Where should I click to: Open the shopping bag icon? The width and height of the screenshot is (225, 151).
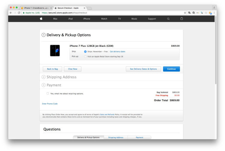(x=181, y=19)
